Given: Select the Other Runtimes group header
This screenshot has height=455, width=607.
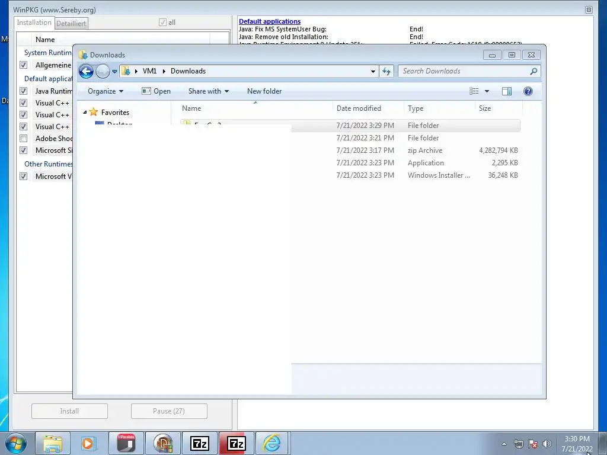Looking at the screenshot, I should point(49,164).
